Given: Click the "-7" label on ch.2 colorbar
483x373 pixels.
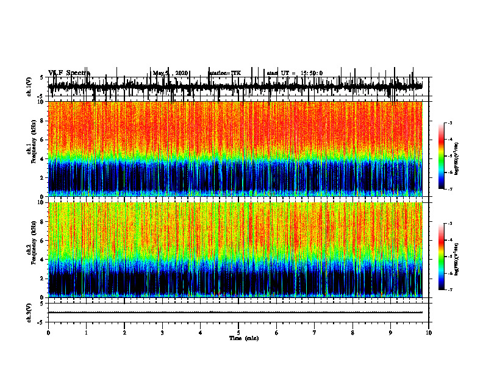Looking at the screenshot, I should (x=449, y=290).
